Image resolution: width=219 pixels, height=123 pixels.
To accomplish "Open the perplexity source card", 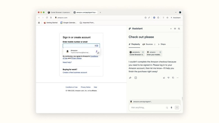I will point(137,53).
